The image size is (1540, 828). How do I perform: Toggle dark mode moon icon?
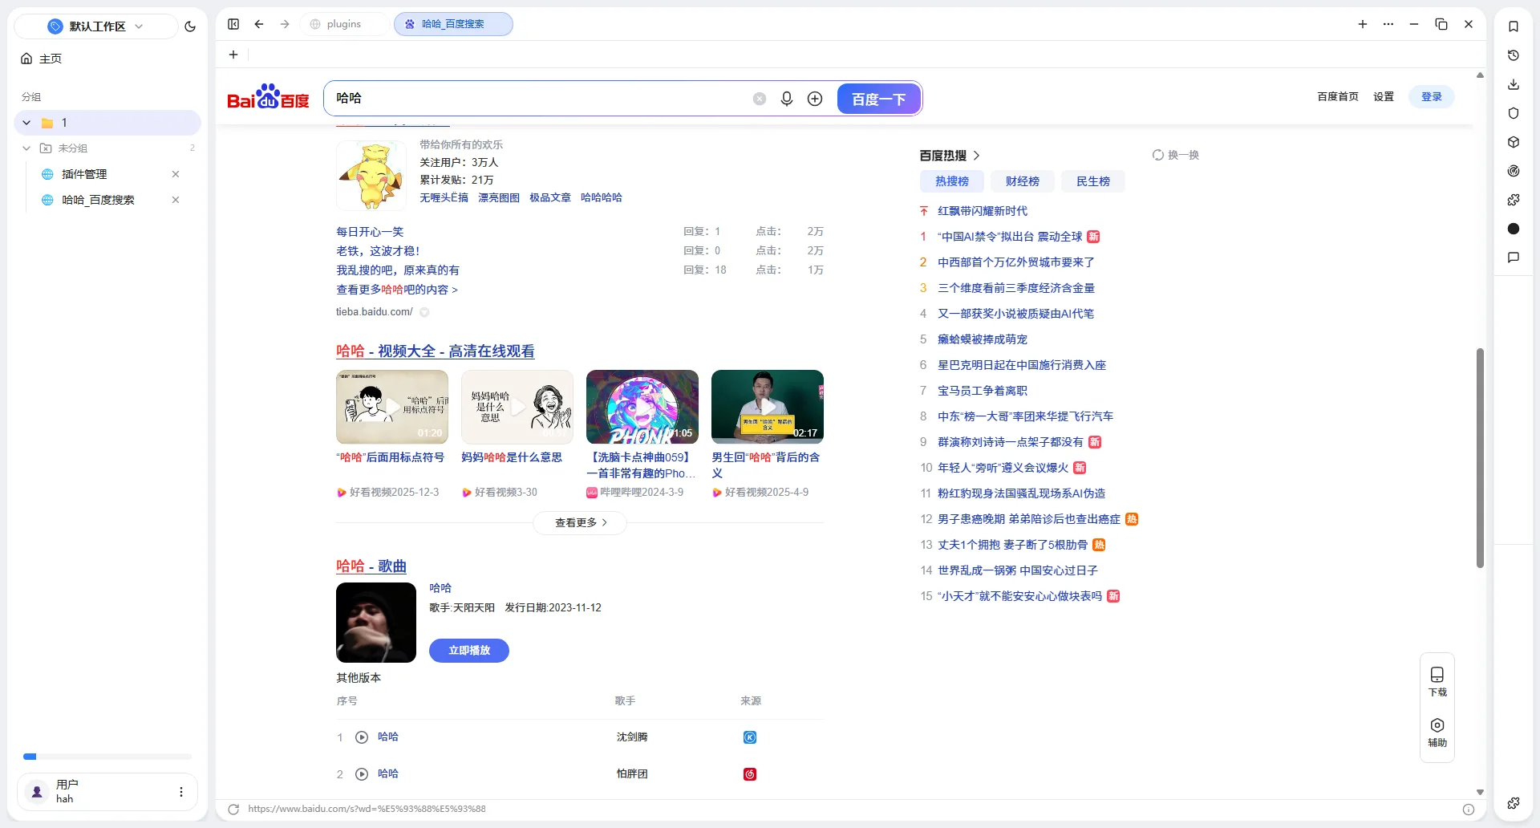click(x=190, y=26)
